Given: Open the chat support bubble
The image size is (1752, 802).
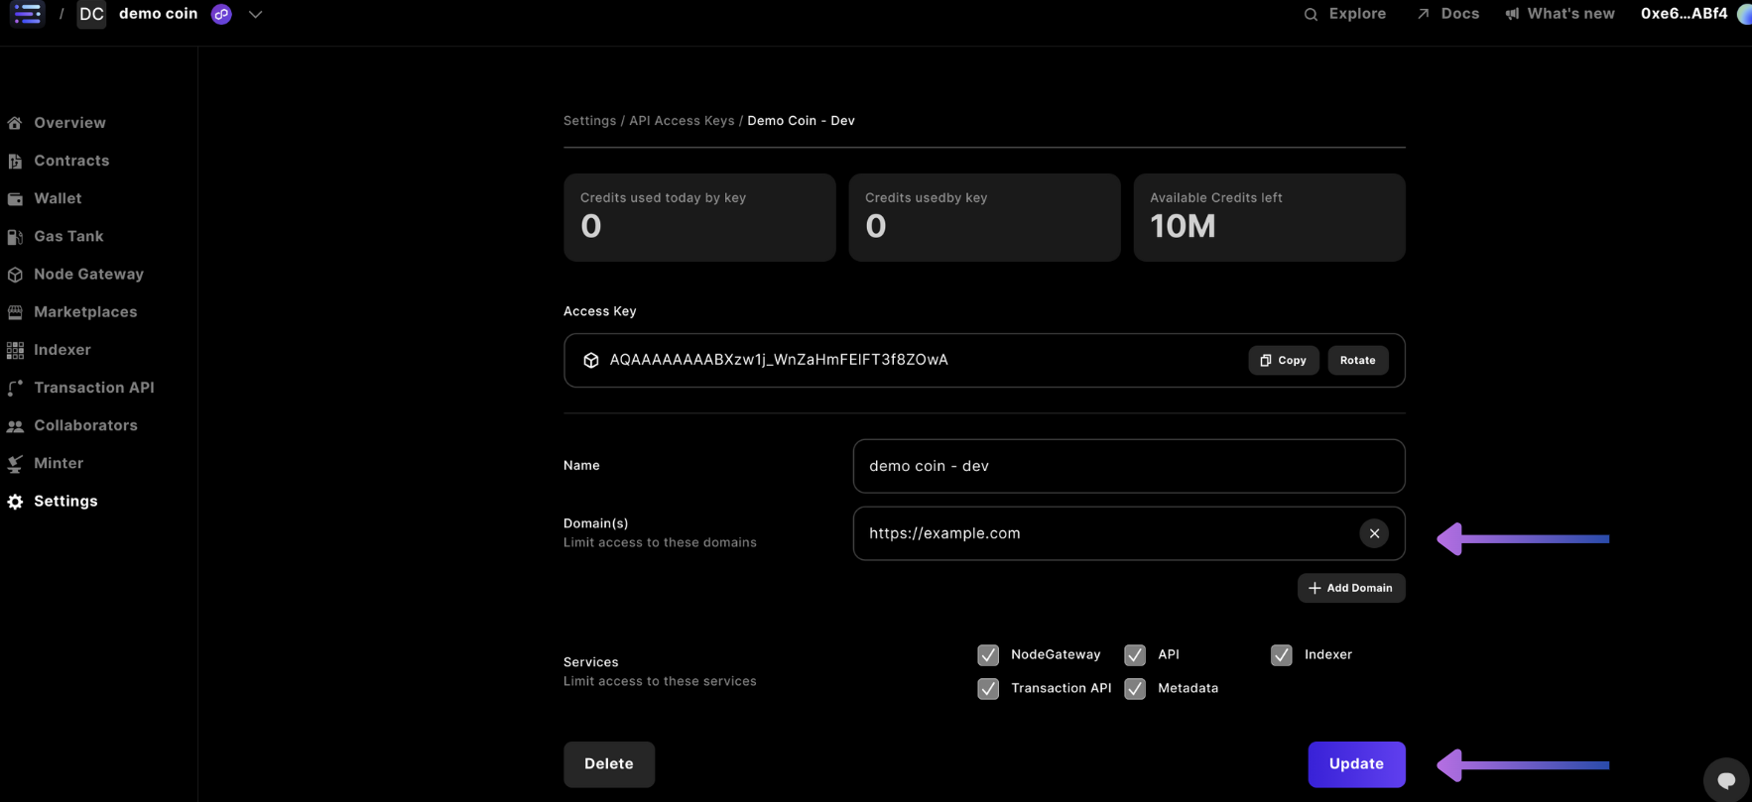Looking at the screenshot, I should pos(1725,779).
